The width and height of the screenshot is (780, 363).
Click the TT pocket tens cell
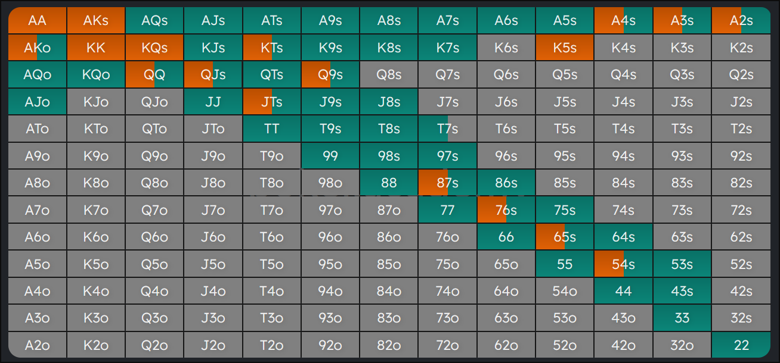tap(271, 129)
